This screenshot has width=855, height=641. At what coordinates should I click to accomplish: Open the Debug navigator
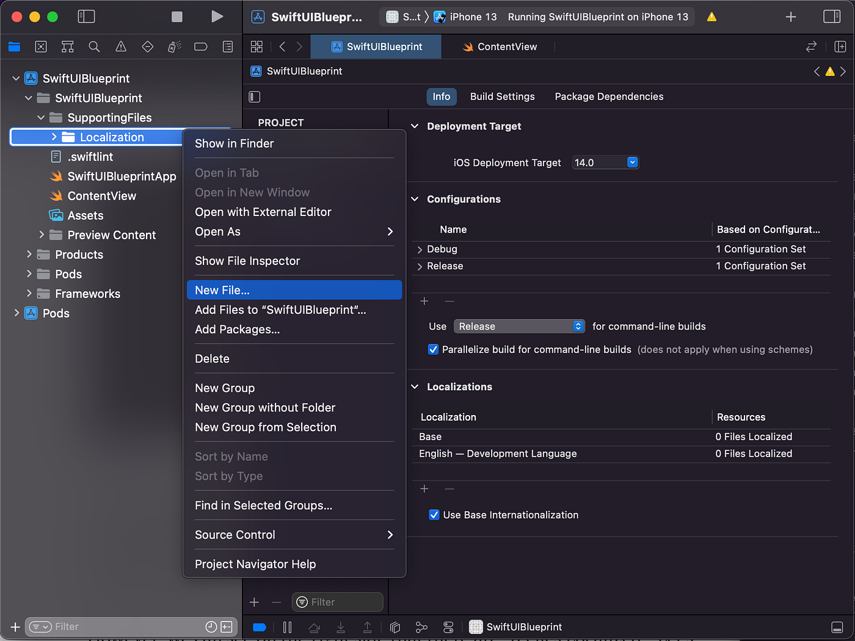[174, 46]
